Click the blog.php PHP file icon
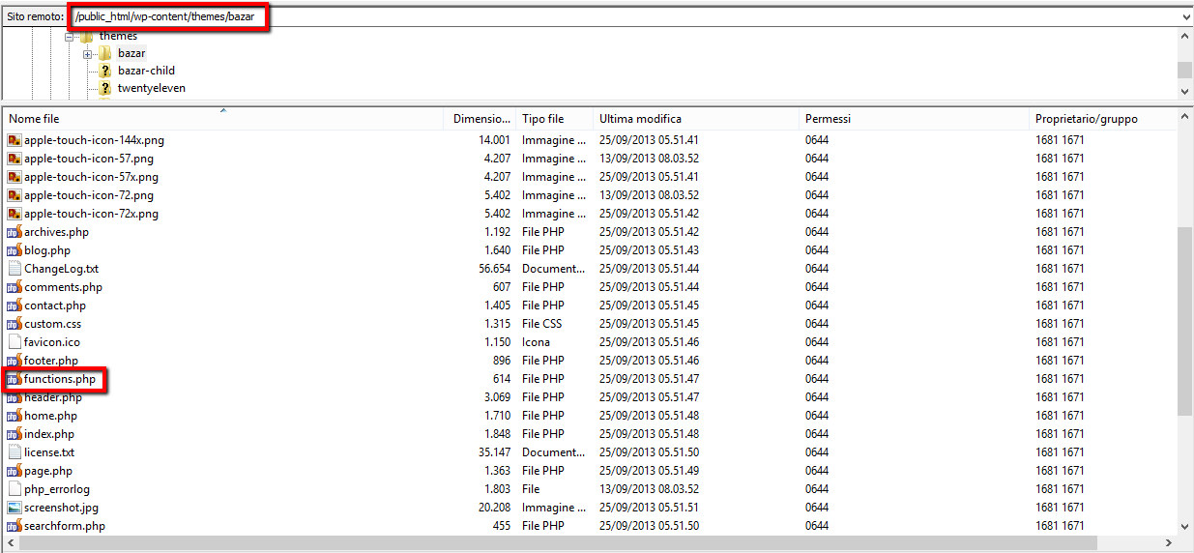 pos(14,250)
